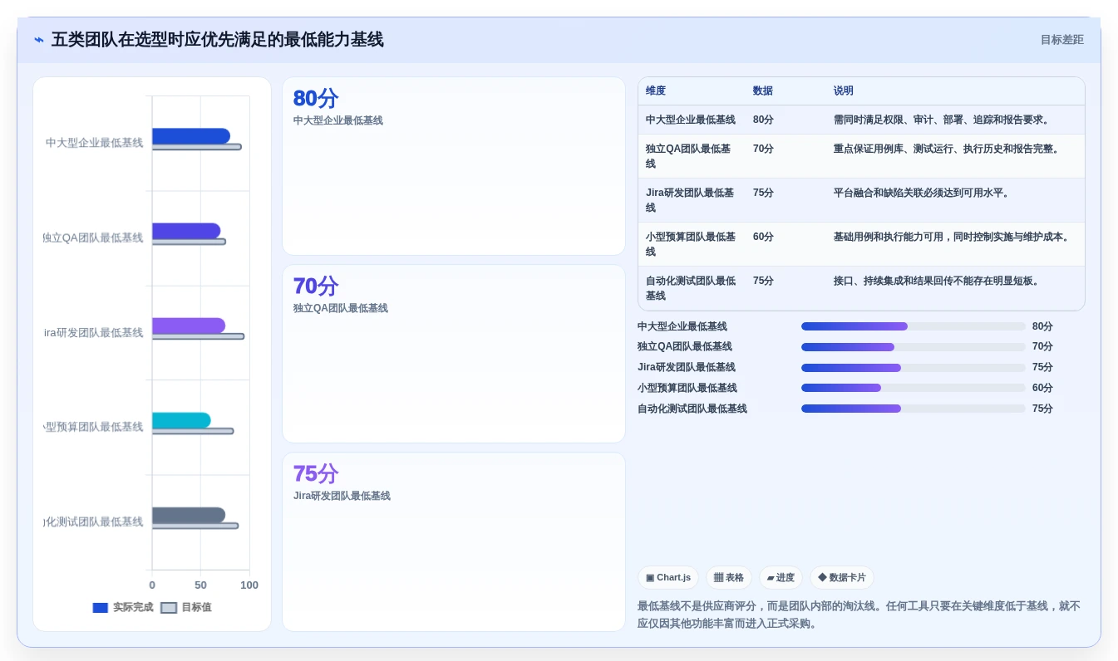Click the 80分 data card value
This screenshot has width=1118, height=661.
point(316,99)
